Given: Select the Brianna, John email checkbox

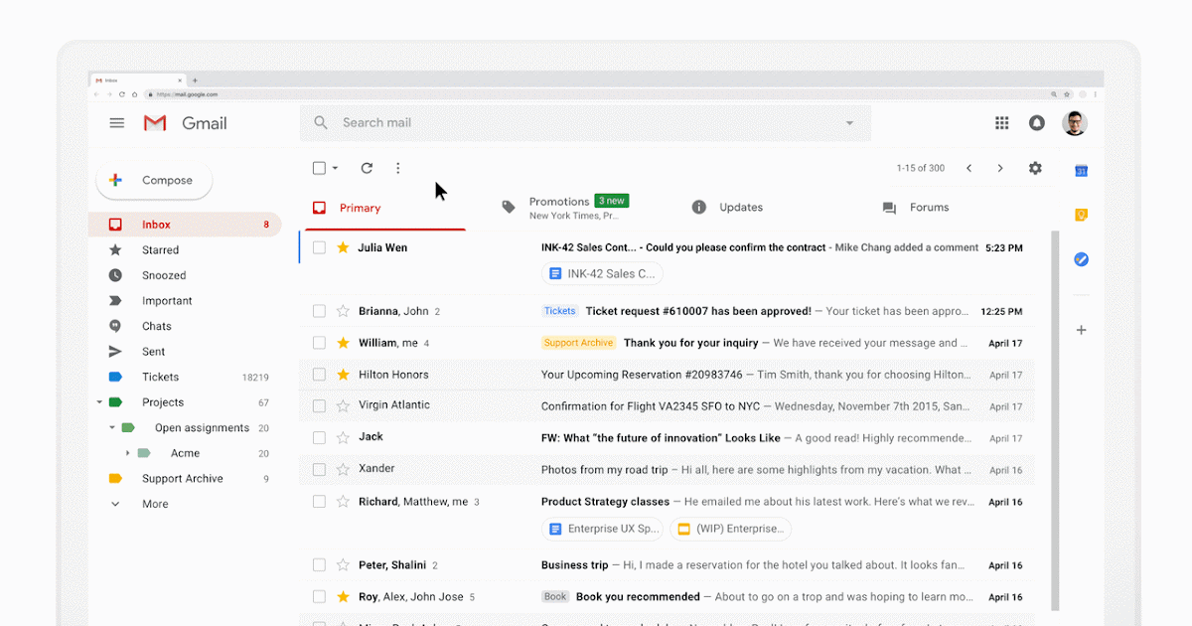Looking at the screenshot, I should pyautogui.click(x=319, y=311).
